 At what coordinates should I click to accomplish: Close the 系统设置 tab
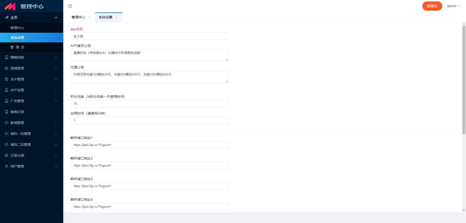[x=116, y=17]
